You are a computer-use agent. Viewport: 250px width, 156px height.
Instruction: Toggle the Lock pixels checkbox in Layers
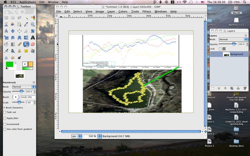pos(220,49)
